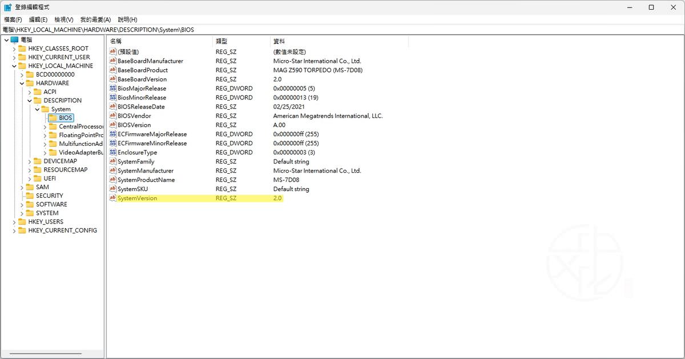Click the data 'A.00'
Viewport: 685px width, 359px height.
(280, 125)
